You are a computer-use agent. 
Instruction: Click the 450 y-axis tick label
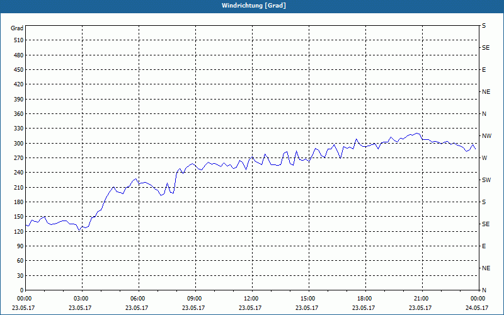point(19,70)
